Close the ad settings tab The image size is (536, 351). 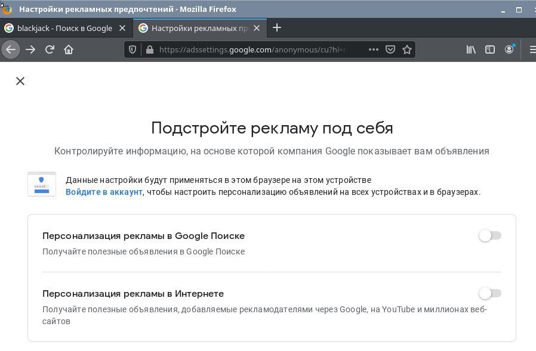pos(257,29)
